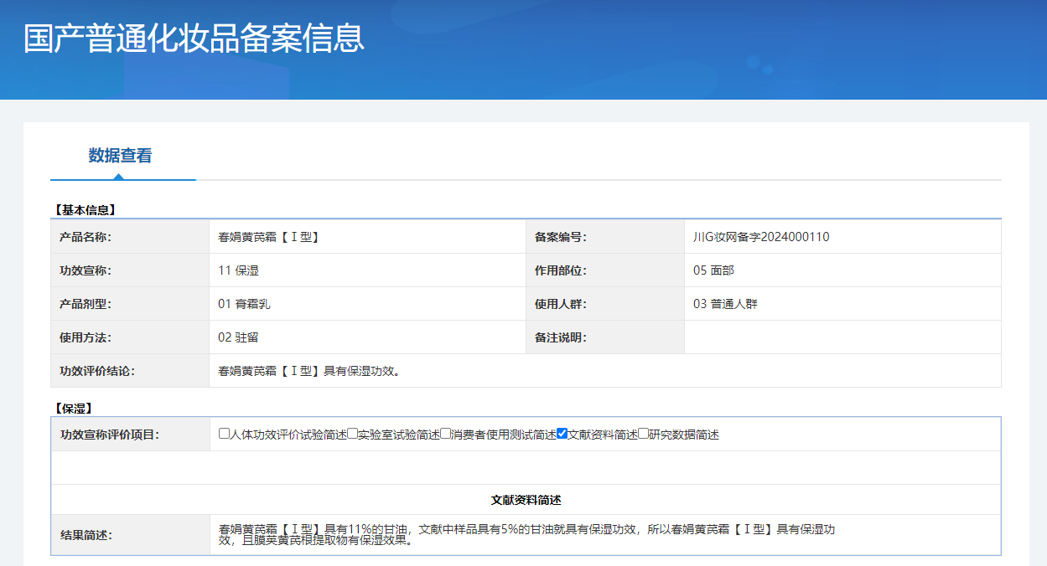The width and height of the screenshot is (1047, 566).
Task: Click the 使用人群 label
Action: click(561, 304)
